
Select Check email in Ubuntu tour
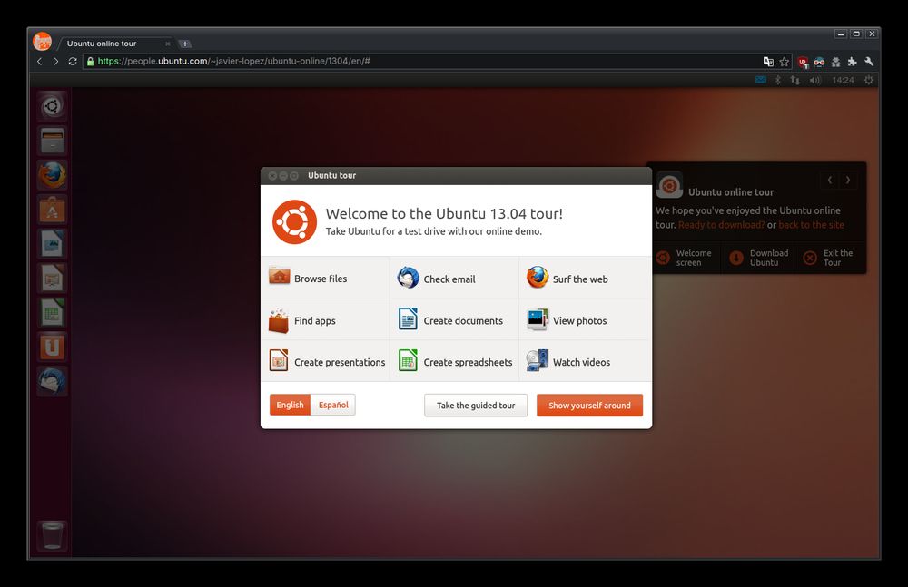pyautogui.click(x=455, y=278)
